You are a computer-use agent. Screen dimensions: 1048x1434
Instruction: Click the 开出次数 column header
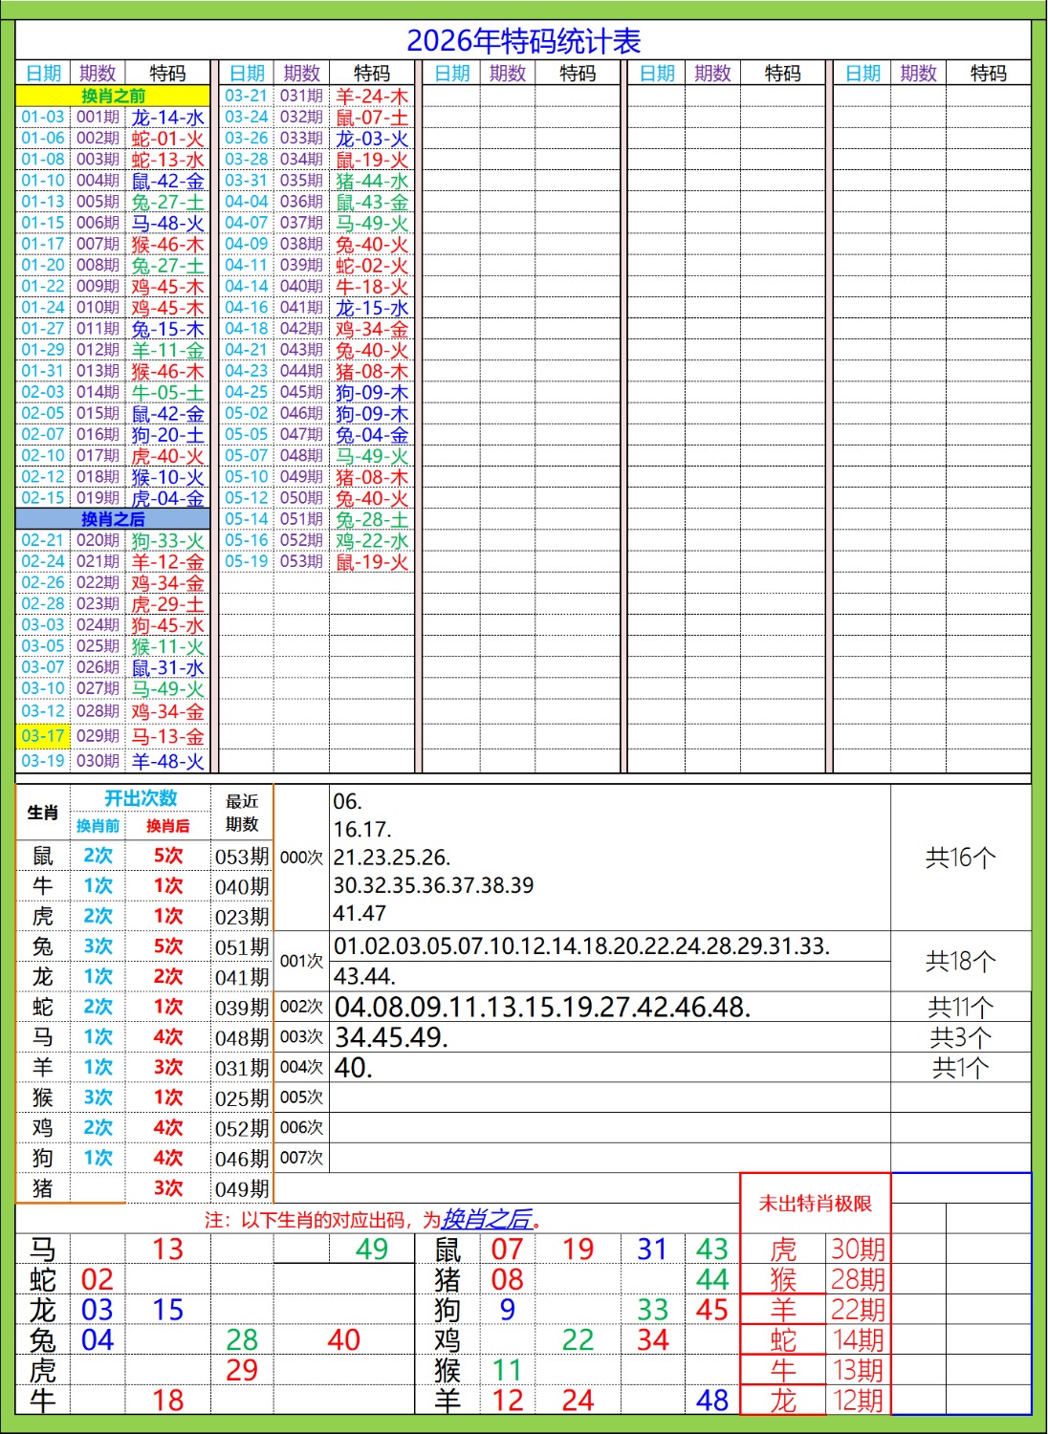tap(141, 798)
